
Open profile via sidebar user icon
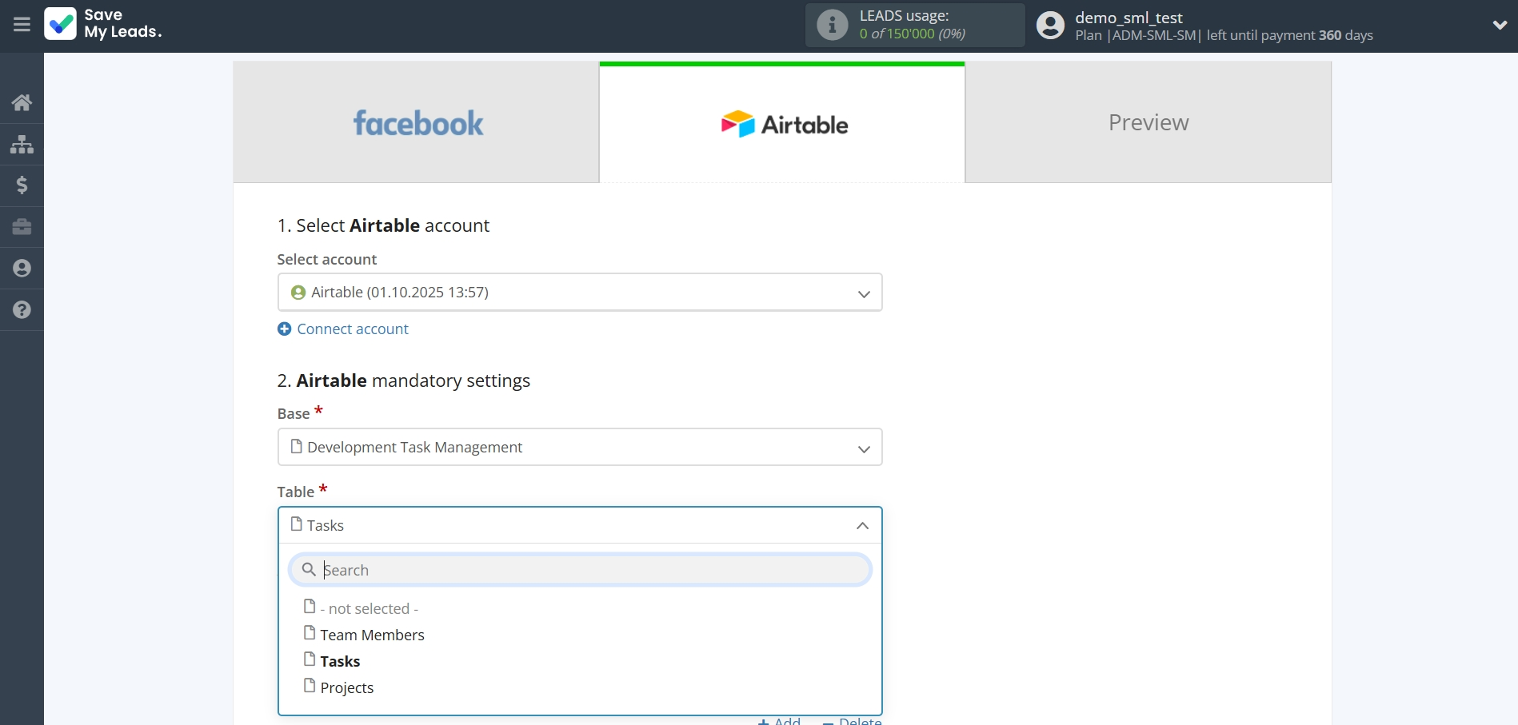22,269
